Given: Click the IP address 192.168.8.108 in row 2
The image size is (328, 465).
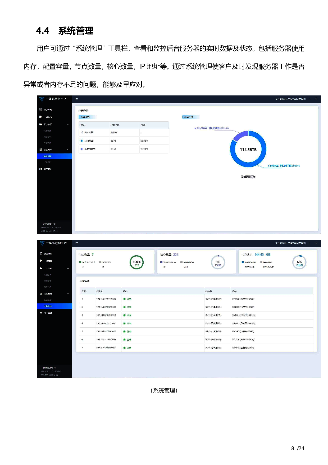Looking at the screenshot, I should tap(106, 307).
